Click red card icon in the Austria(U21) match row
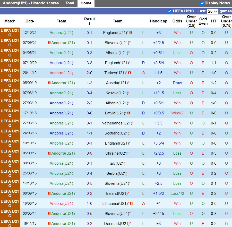 [49, 83]
